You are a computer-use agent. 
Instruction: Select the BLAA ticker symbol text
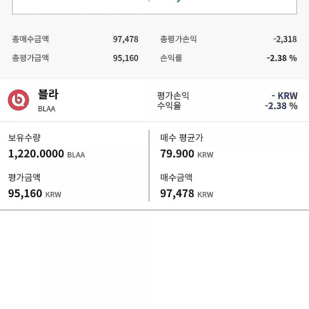[x=46, y=109]
